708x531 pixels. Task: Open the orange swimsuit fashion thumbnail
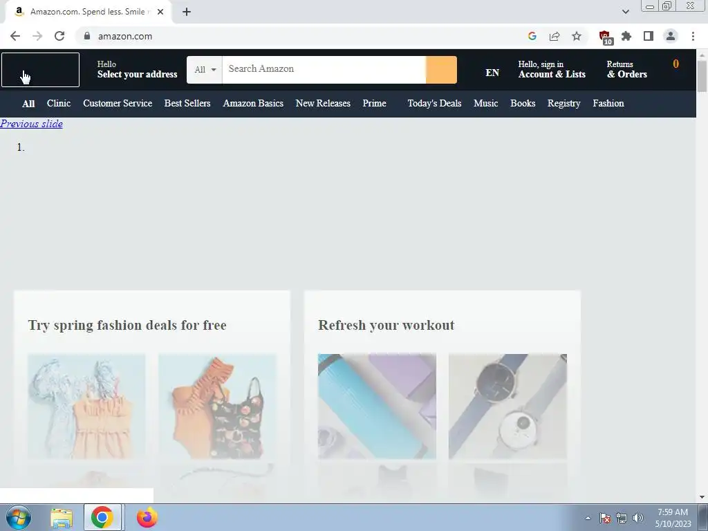pyautogui.click(x=217, y=407)
